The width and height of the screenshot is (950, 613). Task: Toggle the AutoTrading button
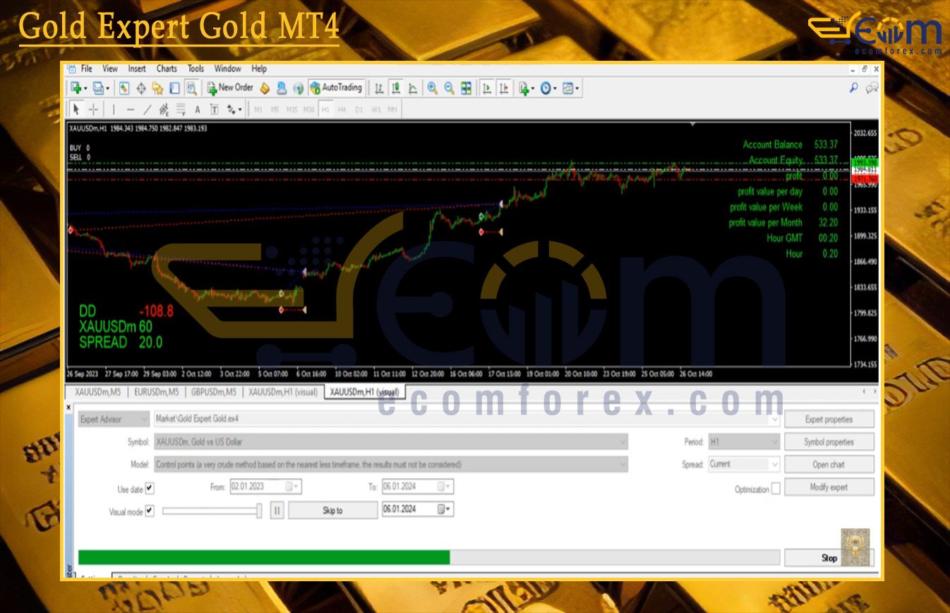(x=336, y=88)
